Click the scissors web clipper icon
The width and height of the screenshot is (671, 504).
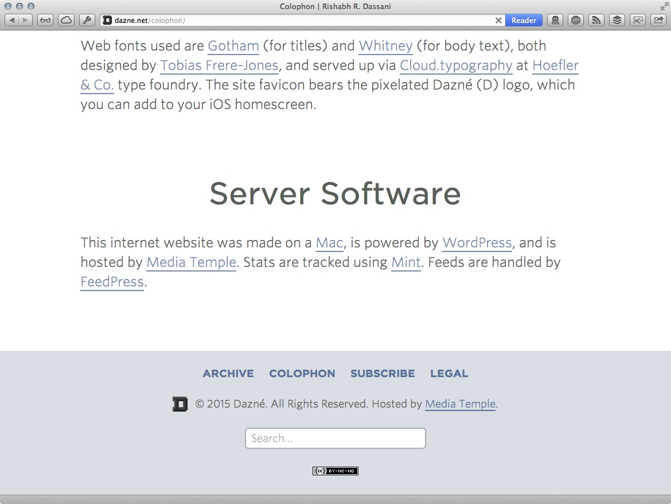637,20
